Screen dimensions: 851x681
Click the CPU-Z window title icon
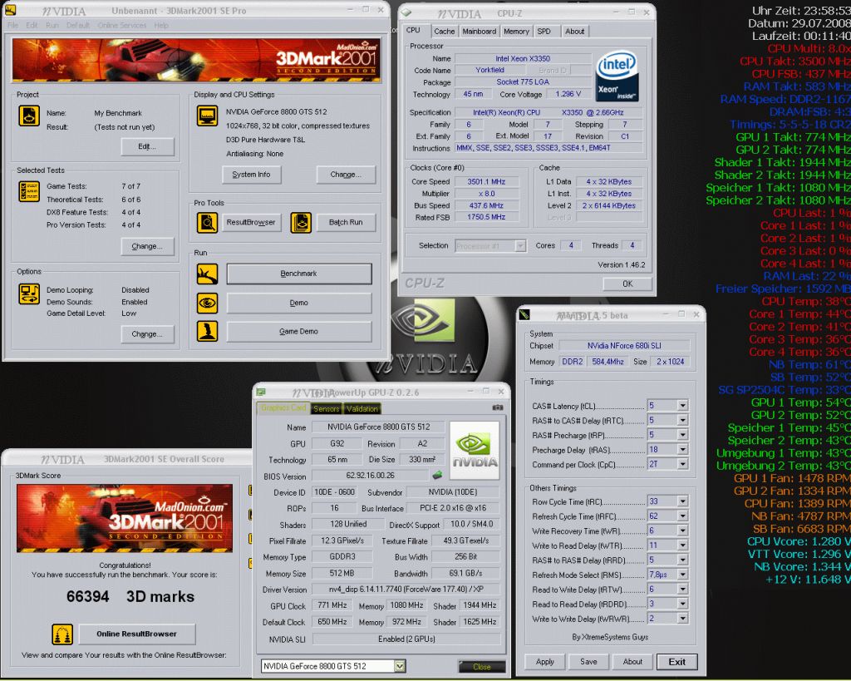coord(406,12)
